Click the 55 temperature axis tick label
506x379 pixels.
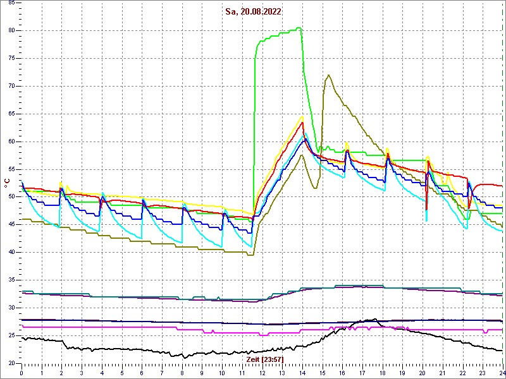[x=10, y=169]
